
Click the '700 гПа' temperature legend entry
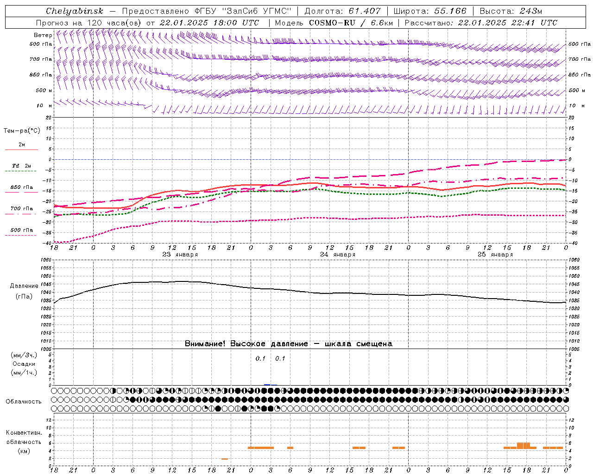pos(22,209)
